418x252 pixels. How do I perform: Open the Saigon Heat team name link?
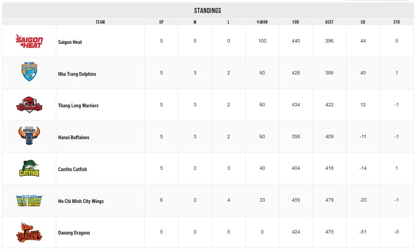tap(70, 42)
